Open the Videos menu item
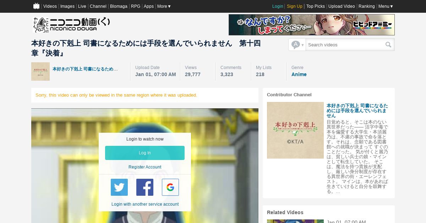The image size is (426, 223). [x=50, y=6]
